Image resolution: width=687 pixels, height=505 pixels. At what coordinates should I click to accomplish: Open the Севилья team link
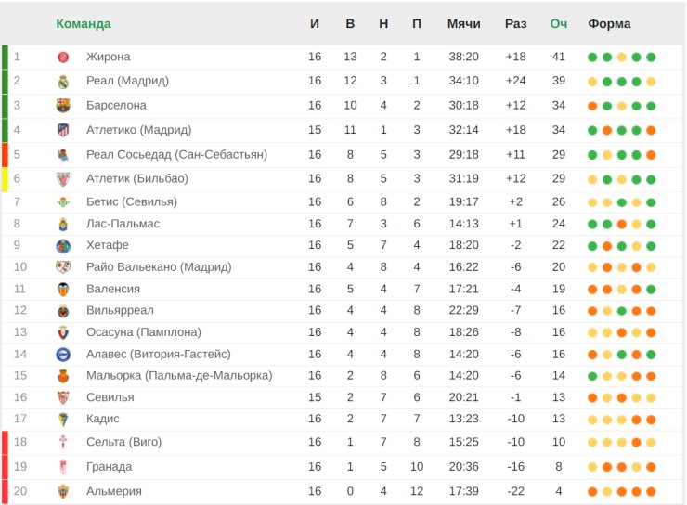click(x=110, y=397)
